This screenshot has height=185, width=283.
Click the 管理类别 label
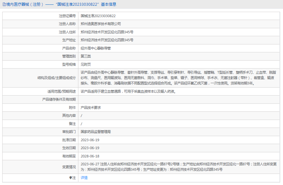click(69, 56)
